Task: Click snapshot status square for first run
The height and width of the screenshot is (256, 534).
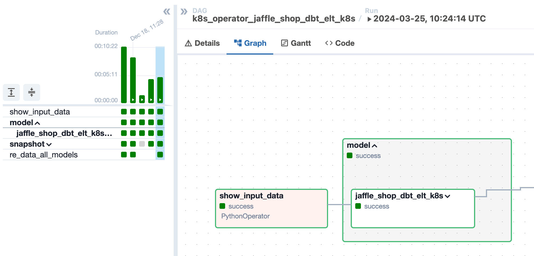Action: 124,144
